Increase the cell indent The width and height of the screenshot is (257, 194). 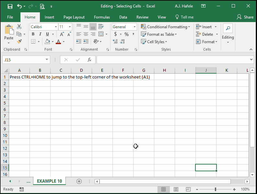(x=86, y=41)
